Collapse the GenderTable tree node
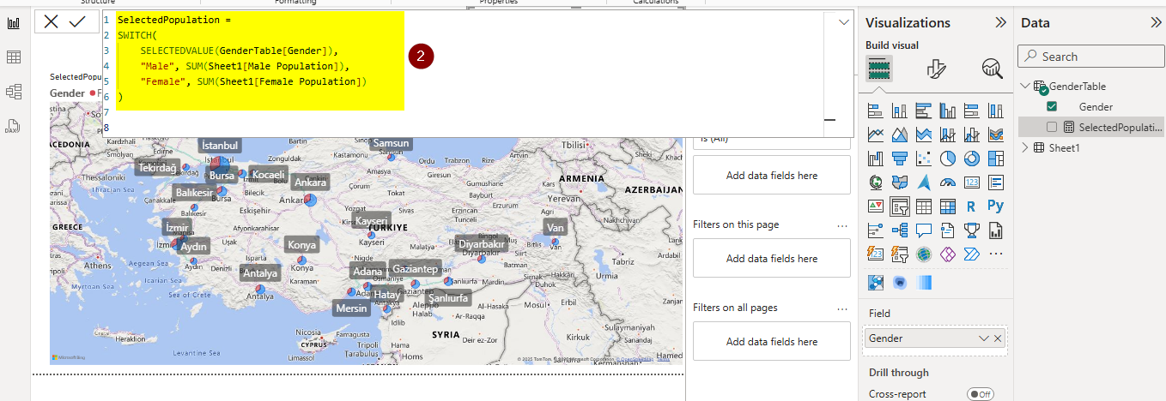 click(1025, 87)
